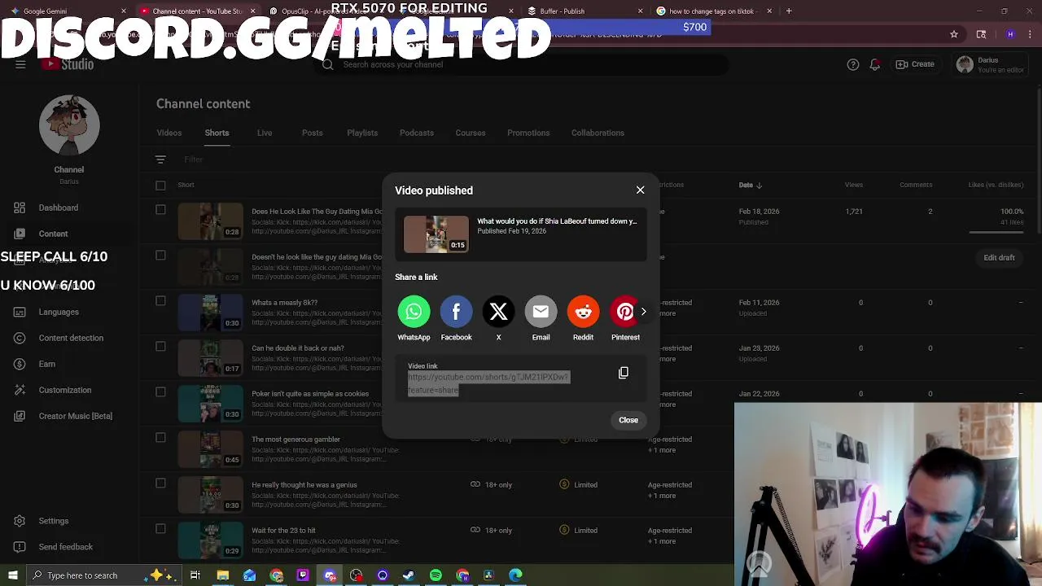Switch to the Live tab
Viewport: 1042px width, 586px height.
click(265, 133)
